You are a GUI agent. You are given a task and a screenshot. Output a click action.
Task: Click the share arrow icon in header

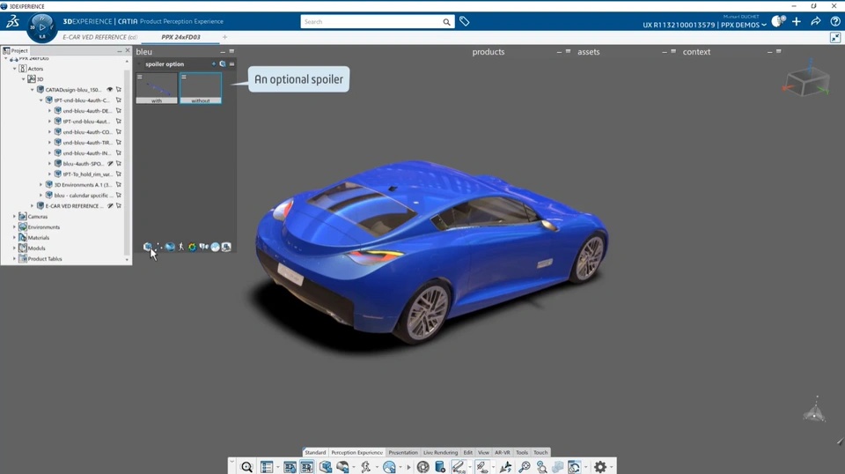816,21
